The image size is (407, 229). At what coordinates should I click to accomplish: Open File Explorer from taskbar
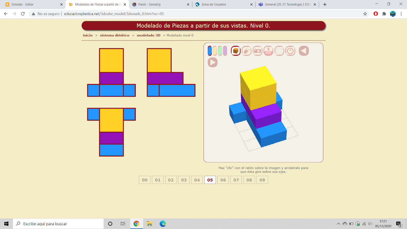click(x=150, y=224)
